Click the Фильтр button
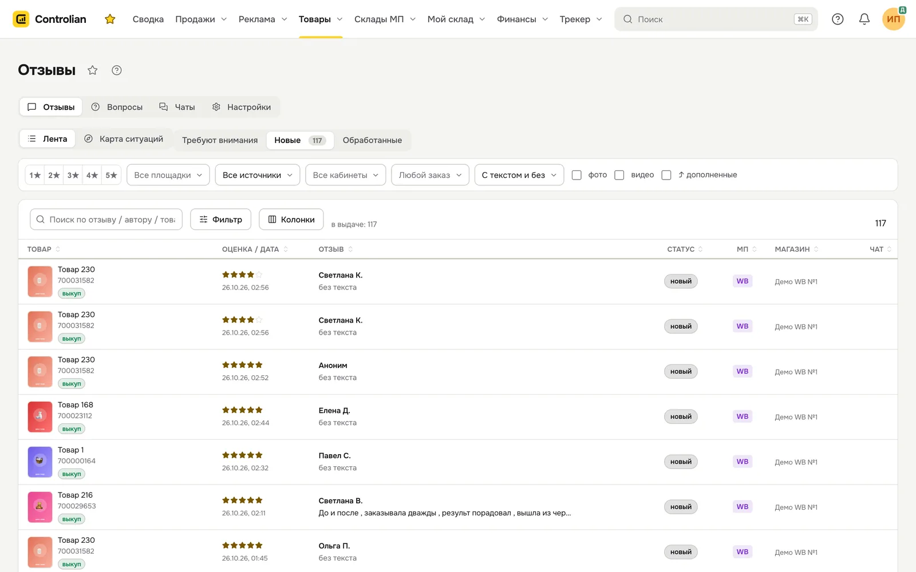Image resolution: width=916 pixels, height=572 pixels. point(220,219)
